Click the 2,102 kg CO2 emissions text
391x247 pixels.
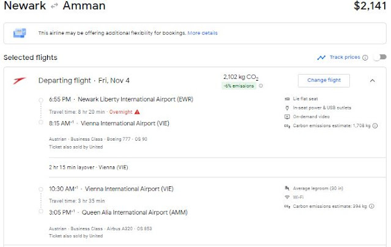point(241,77)
